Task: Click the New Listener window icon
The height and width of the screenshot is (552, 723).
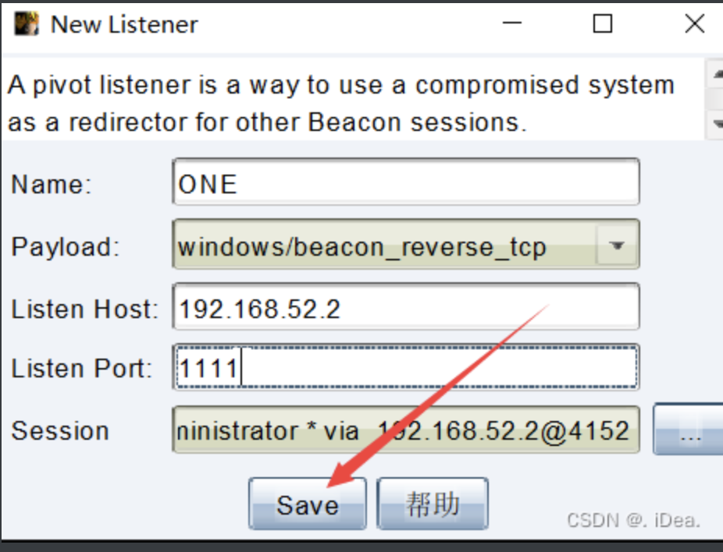Action: point(27,24)
